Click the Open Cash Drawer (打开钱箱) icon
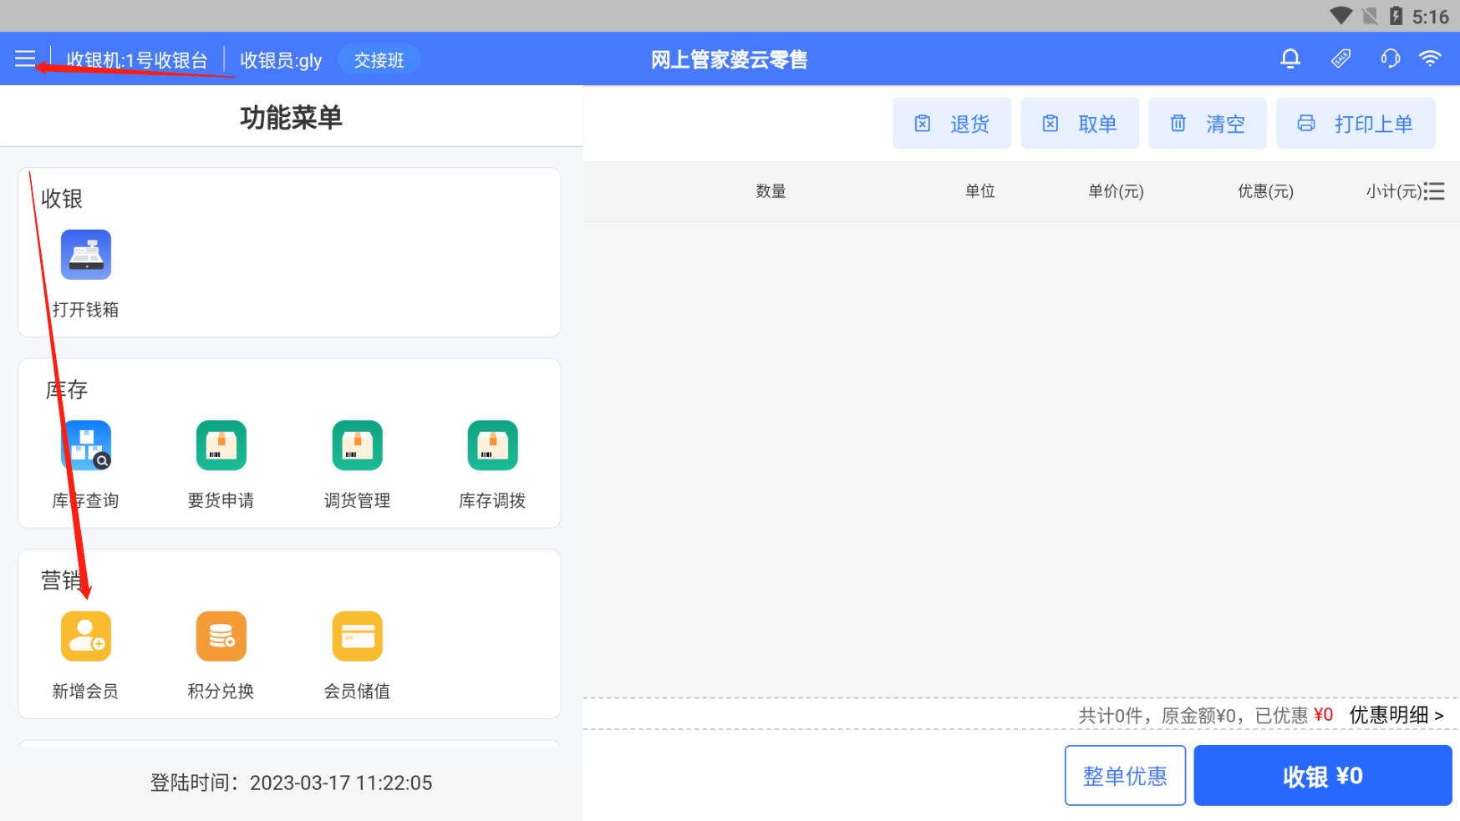Screen dimensions: 1460x821 (x=86, y=255)
